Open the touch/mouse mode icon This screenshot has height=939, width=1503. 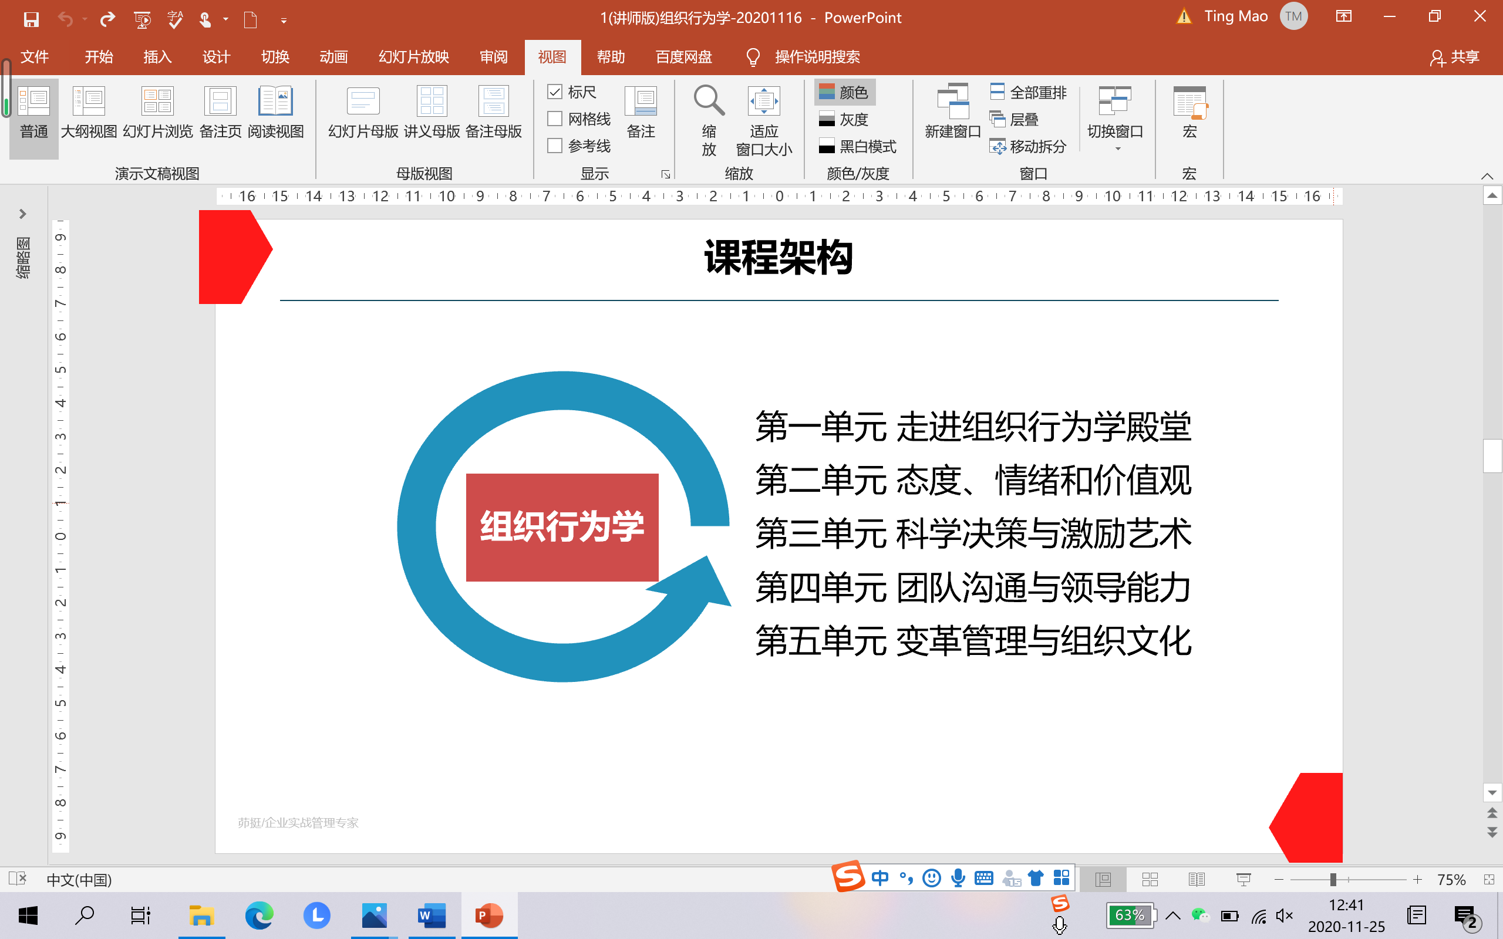tap(205, 19)
